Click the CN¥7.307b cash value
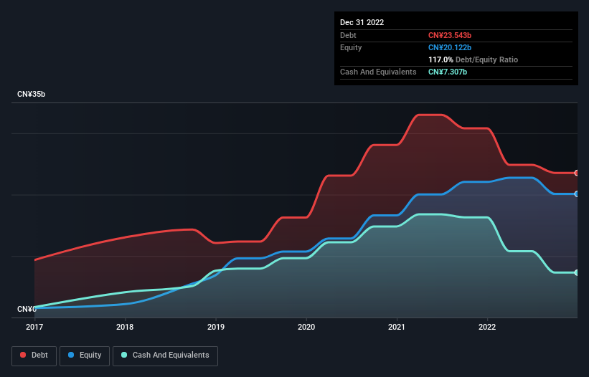Image resolution: width=589 pixels, height=377 pixels. pyautogui.click(x=448, y=72)
